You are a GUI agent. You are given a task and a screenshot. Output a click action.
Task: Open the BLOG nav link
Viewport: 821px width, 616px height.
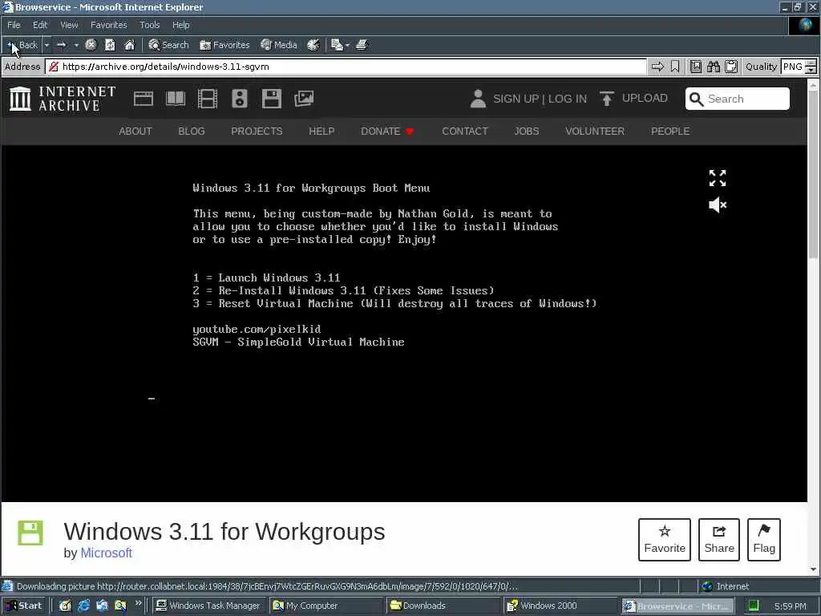click(x=191, y=131)
